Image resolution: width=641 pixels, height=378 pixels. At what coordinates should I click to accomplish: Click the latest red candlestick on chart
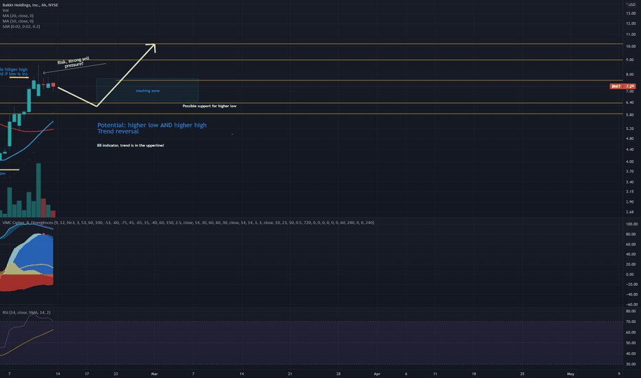coord(53,85)
